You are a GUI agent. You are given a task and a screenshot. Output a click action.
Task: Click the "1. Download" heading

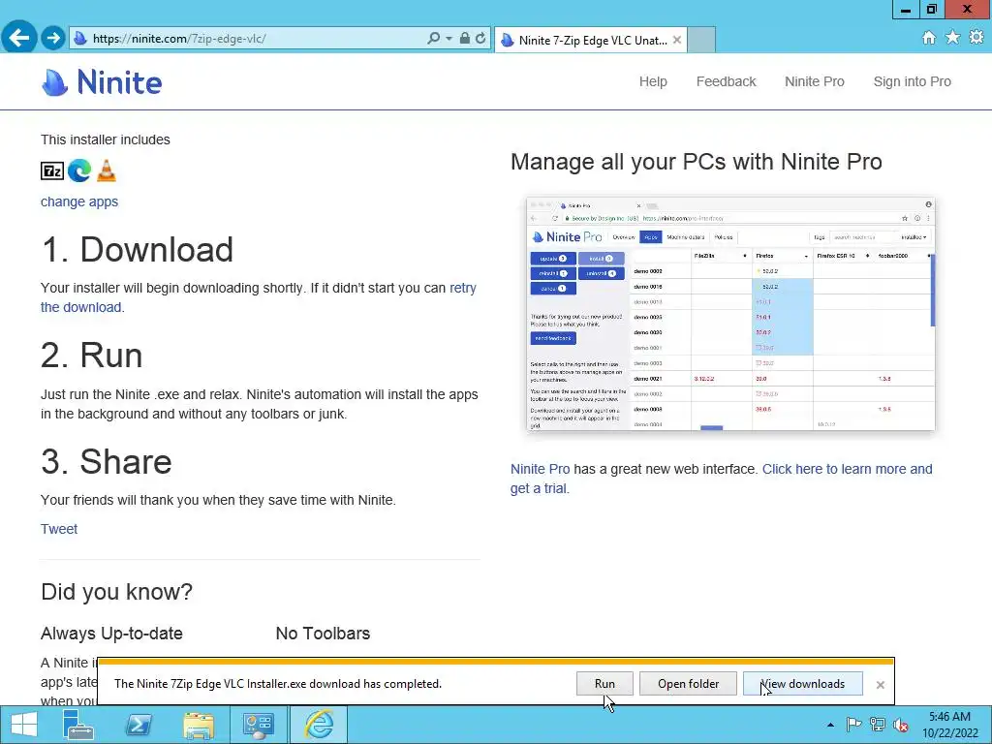click(x=138, y=249)
